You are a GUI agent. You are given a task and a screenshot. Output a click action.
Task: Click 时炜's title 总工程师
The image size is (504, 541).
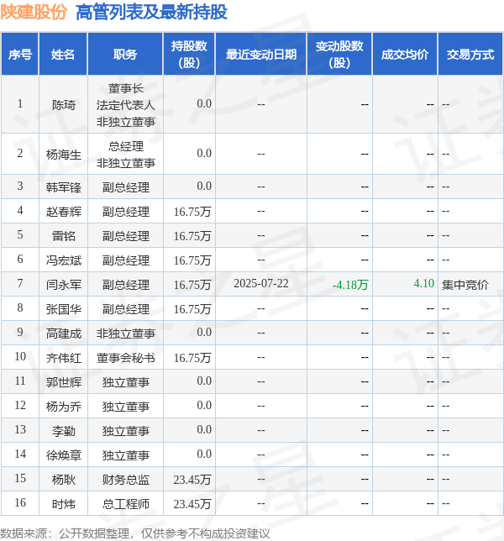pyautogui.click(x=125, y=504)
